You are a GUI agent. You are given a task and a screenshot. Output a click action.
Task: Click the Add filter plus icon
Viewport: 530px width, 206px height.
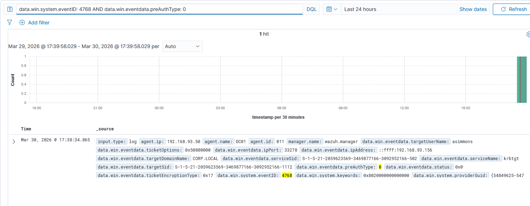pos(22,23)
